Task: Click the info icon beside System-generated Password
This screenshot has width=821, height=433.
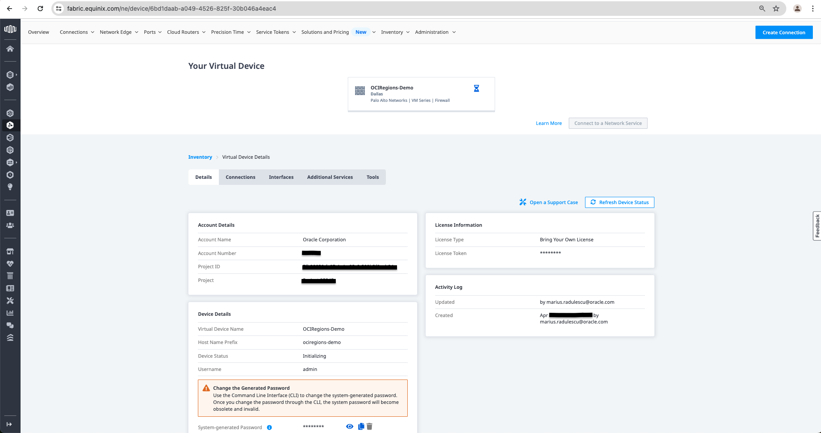Action: point(269,427)
